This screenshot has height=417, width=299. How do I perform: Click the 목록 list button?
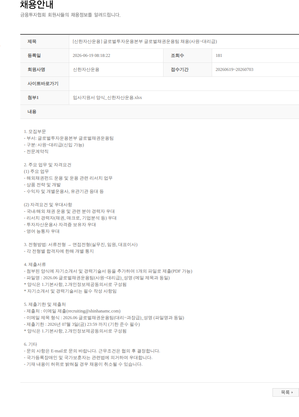(x=286, y=392)
